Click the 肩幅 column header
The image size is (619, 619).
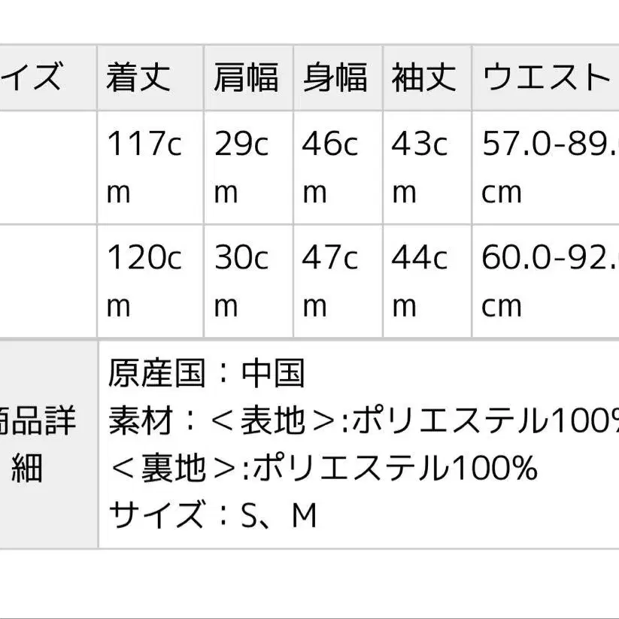click(246, 78)
